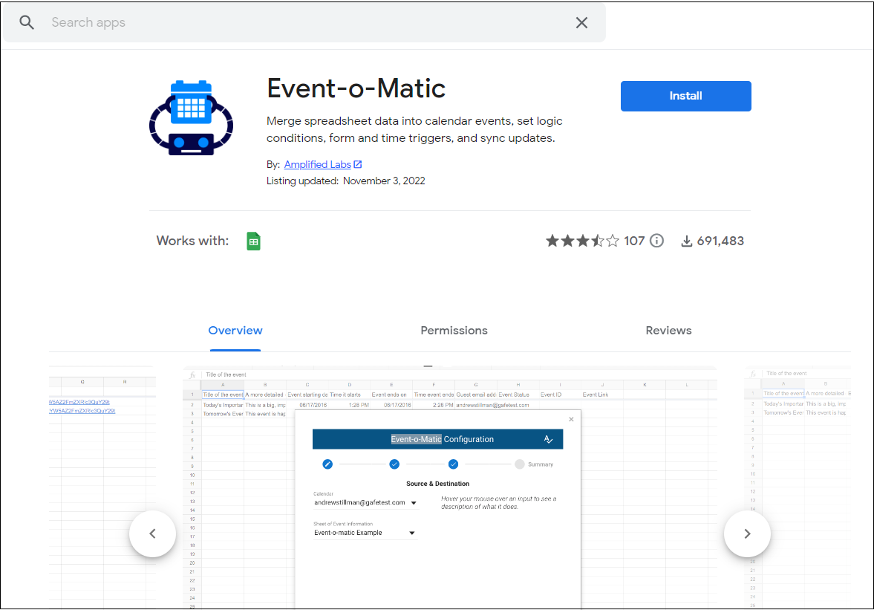This screenshot has height=610, width=874.
Task: Open the Amplified Labs developer link
Action: point(318,163)
